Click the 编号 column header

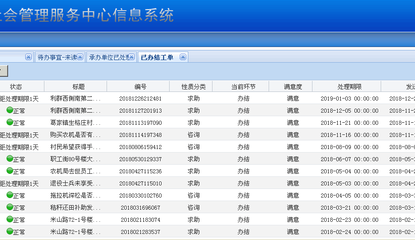click(x=140, y=86)
